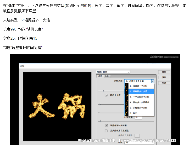Click the 确定 button
This screenshot has height=145, width=189.
pyautogui.click(x=164, y=72)
